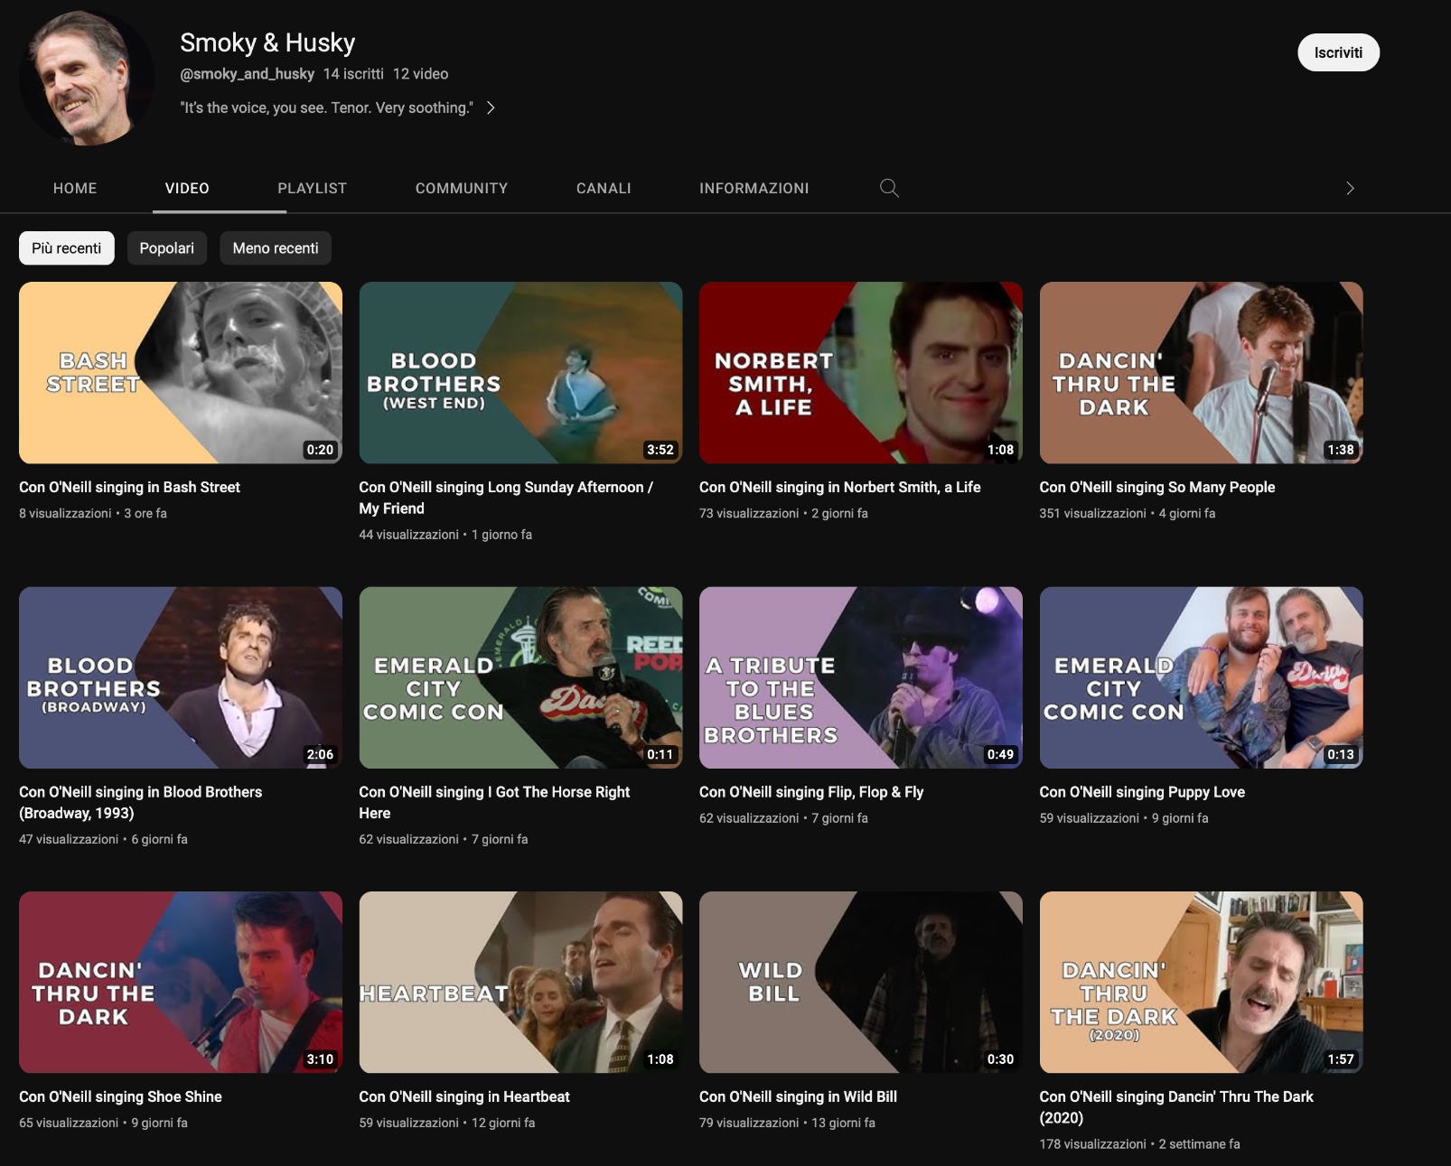1451x1166 pixels.
Task: Play the 0:11 Emerald City Comic Con thumbnail
Action: [520, 677]
